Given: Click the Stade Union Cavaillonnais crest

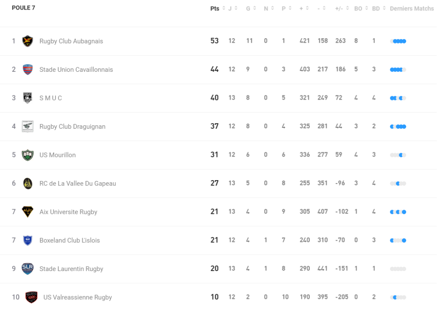Looking at the screenshot, I should [x=27, y=70].
